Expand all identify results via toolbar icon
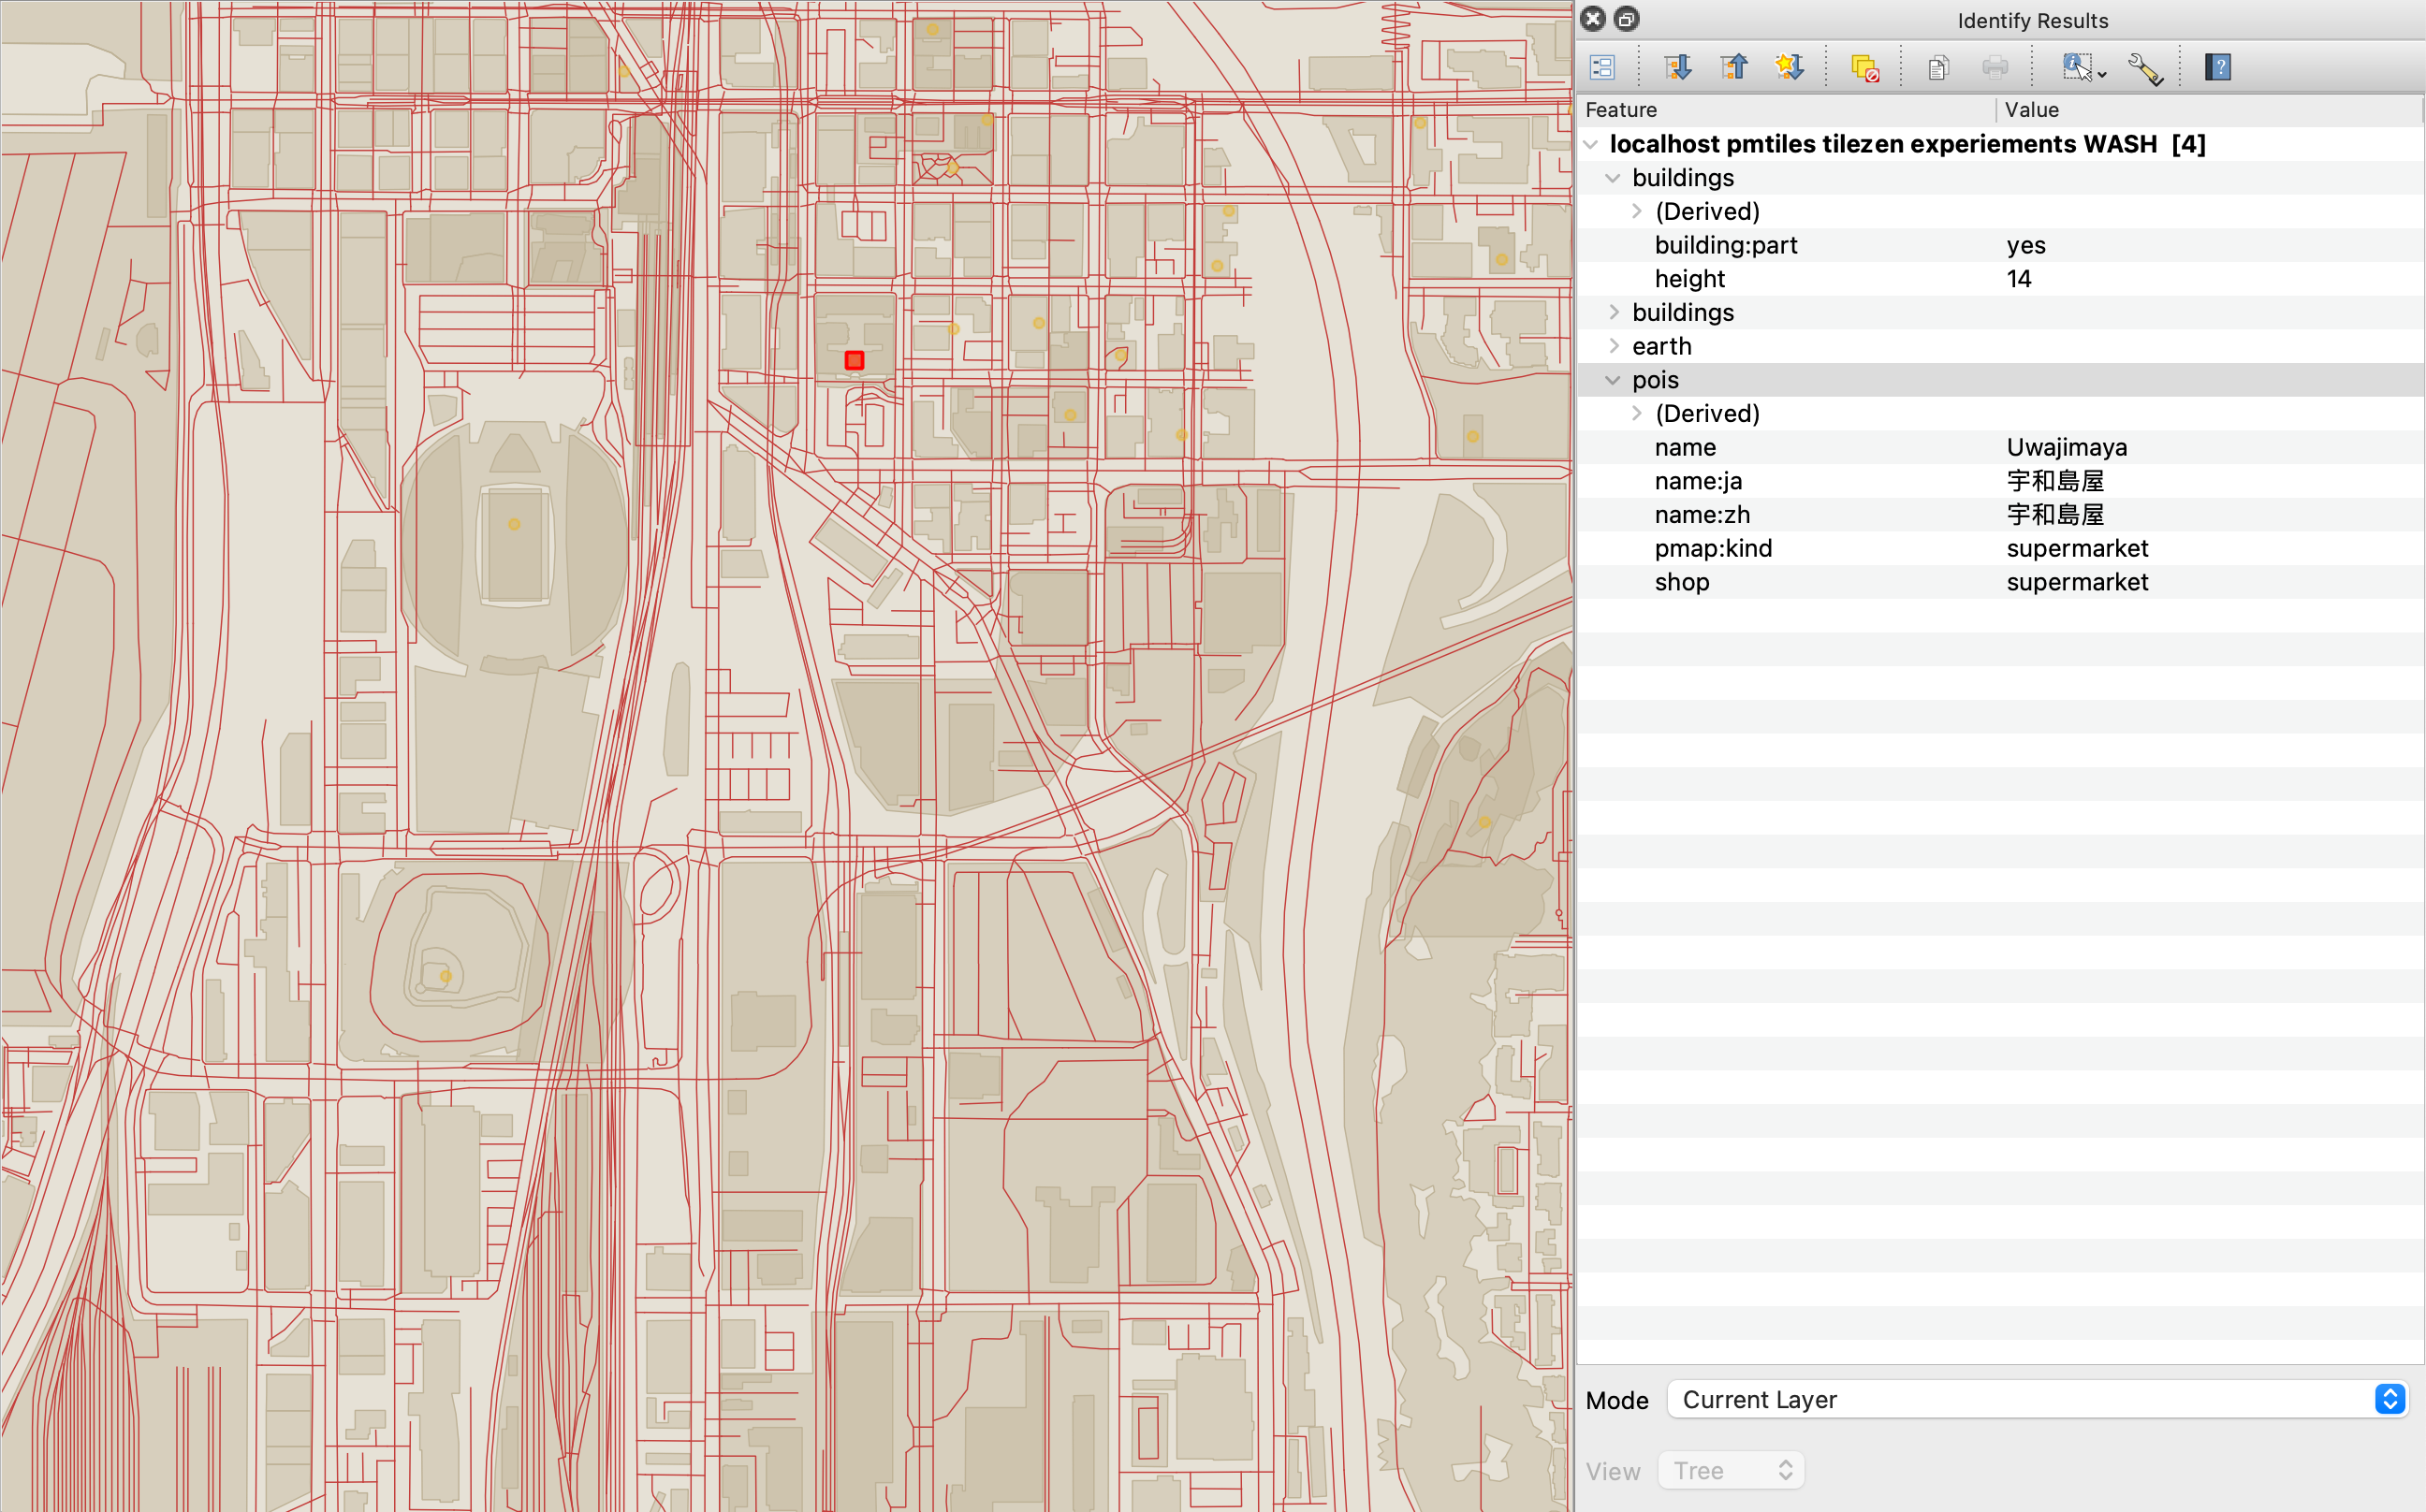The height and width of the screenshot is (1512, 2426). [x=1680, y=67]
